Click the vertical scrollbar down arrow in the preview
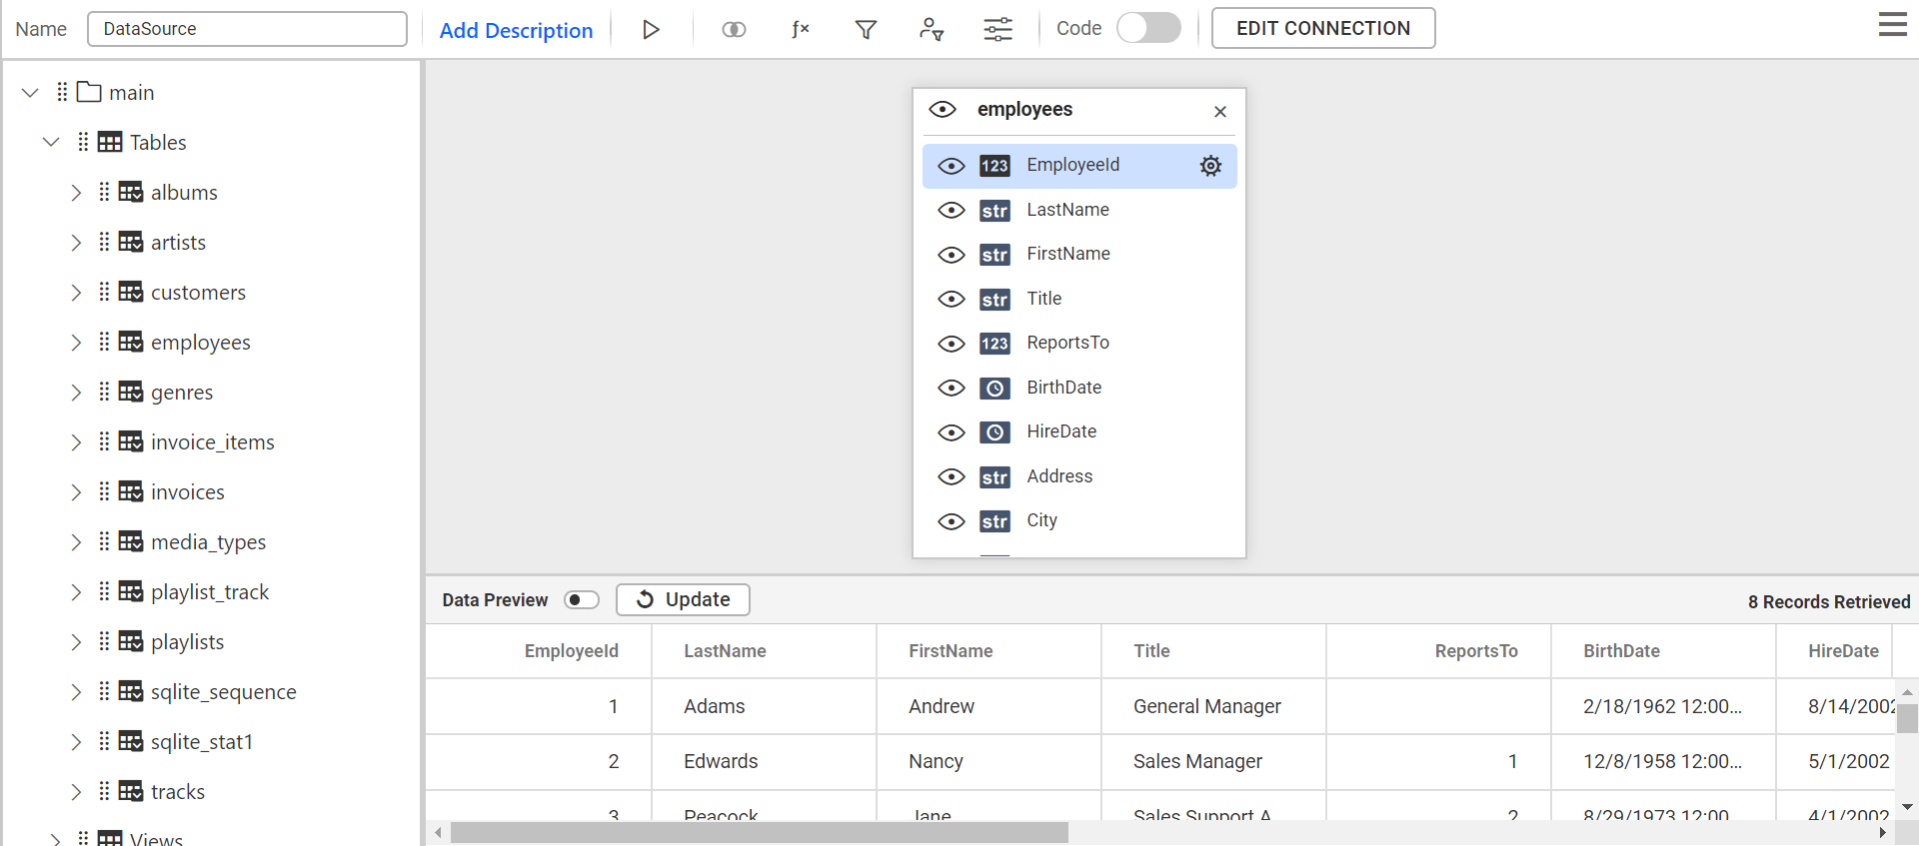Viewport: 1919px width, 846px height. 1907,807
